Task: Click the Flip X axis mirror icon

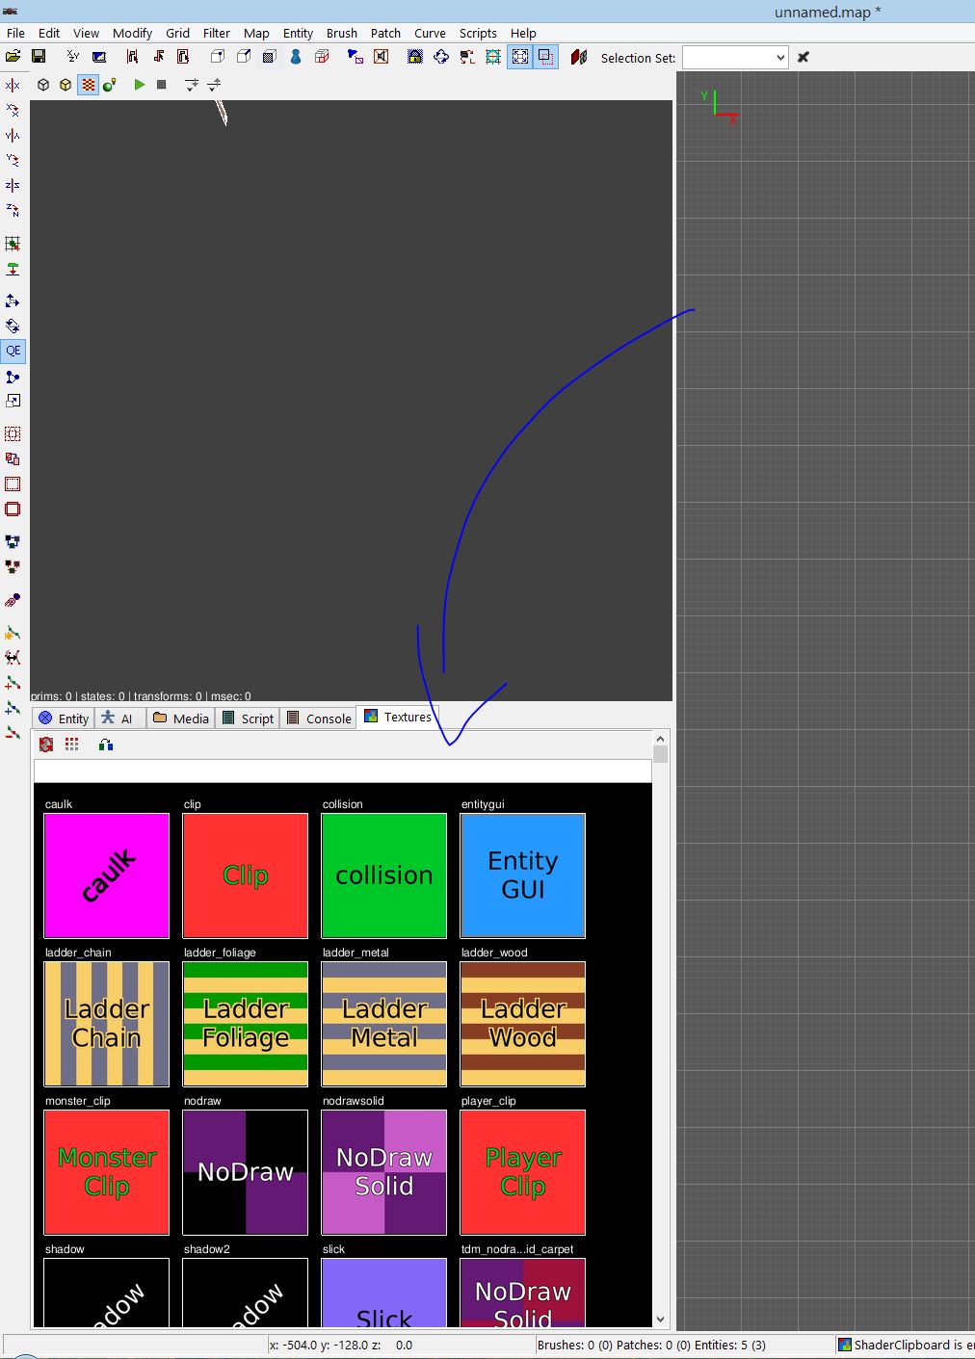Action: (x=13, y=86)
